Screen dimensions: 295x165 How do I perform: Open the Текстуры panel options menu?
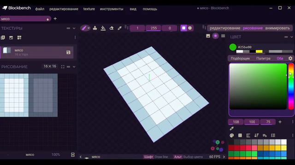tap(68, 28)
